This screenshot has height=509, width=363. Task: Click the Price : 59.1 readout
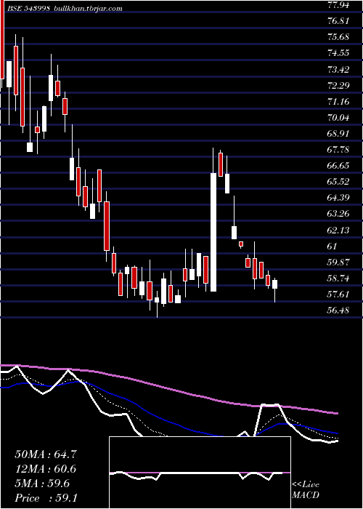46,498
